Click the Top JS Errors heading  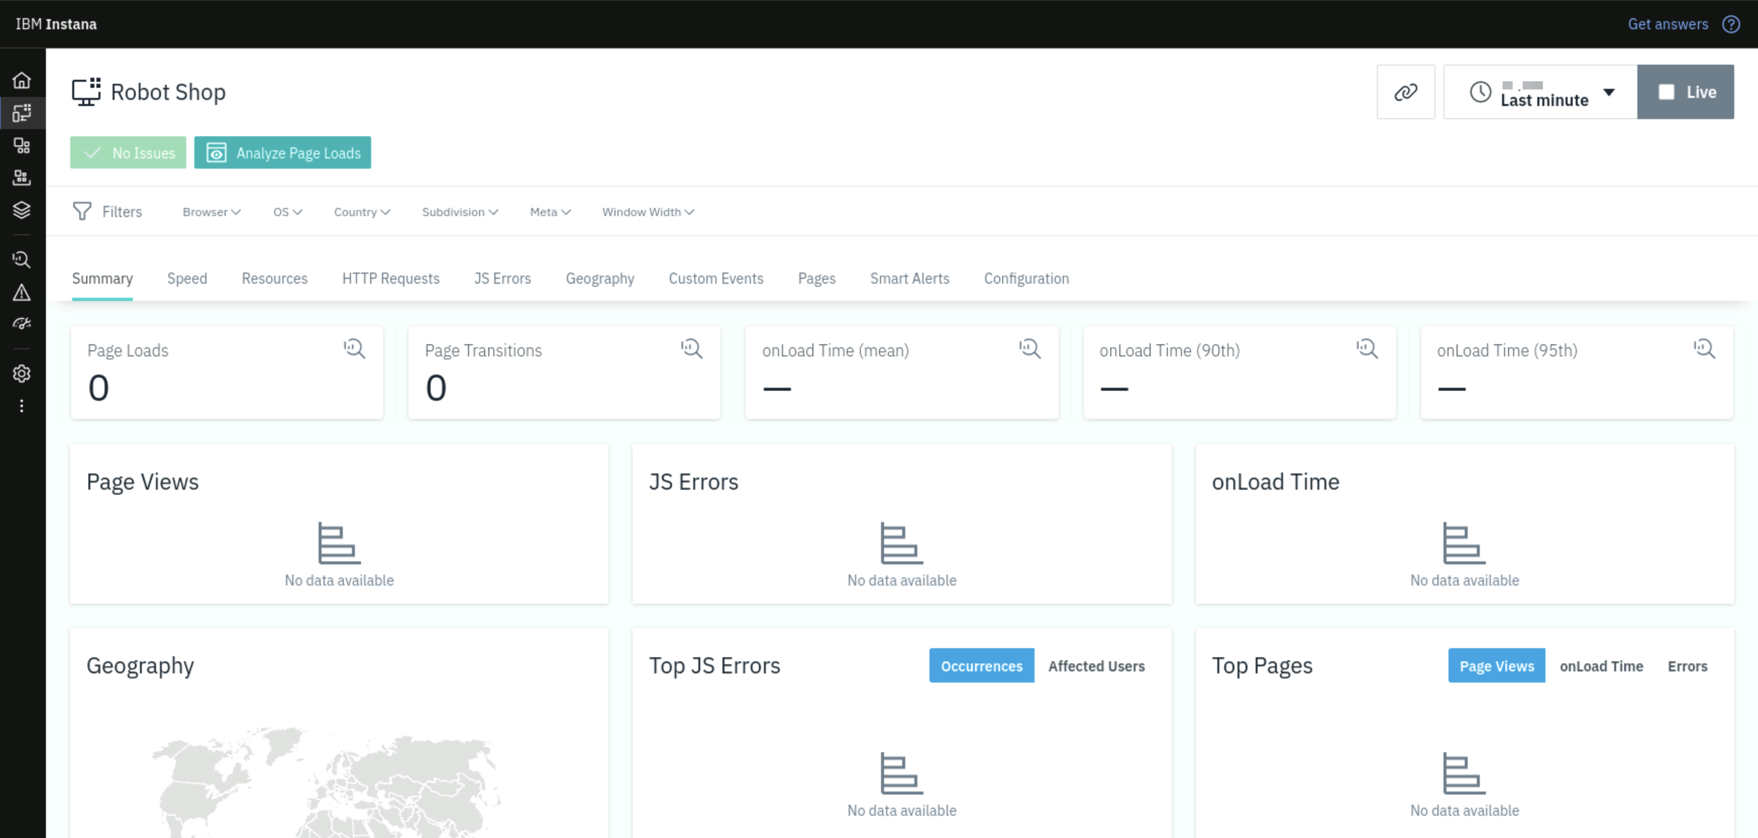[714, 665]
